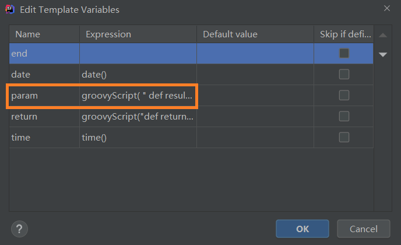Click the Default value column header
The height and width of the screenshot is (245, 401).
coord(255,34)
